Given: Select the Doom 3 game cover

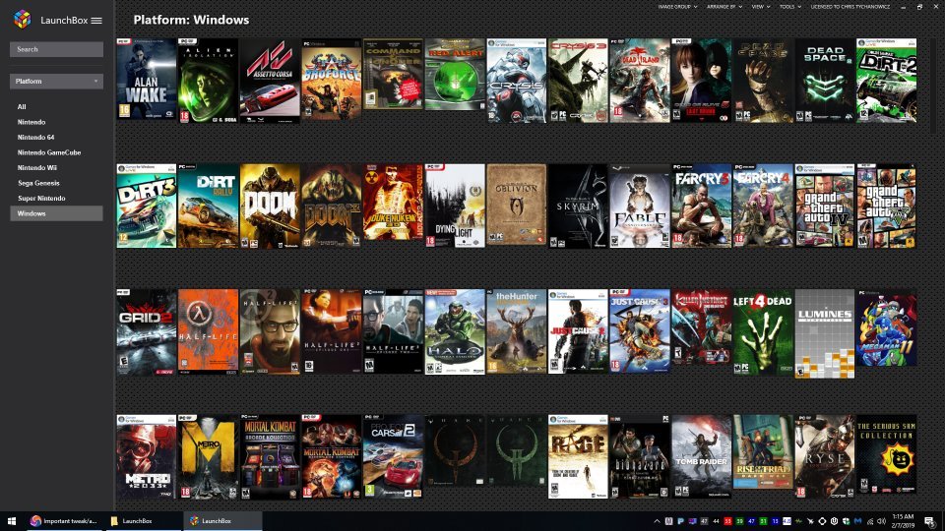Looking at the screenshot, I should [x=332, y=206].
